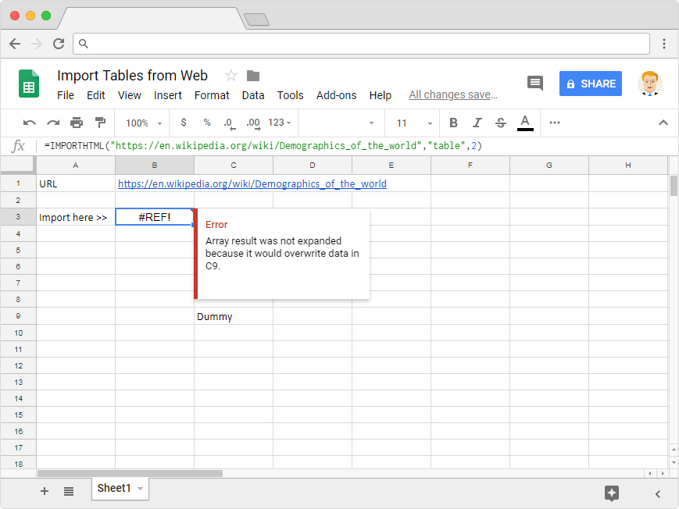The image size is (679, 509).
Task: Click the horizontal scrollbar thumb
Action: [x=130, y=474]
